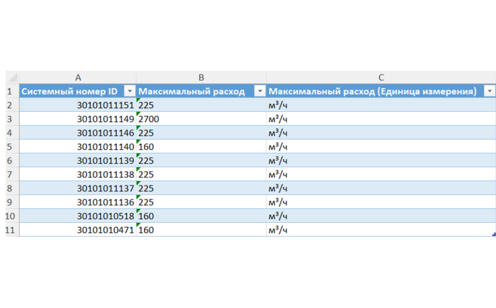Open the filter dropdown for Максимальный расход column B
Image resolution: width=496 pixels, height=308 pixels.
[x=260, y=91]
